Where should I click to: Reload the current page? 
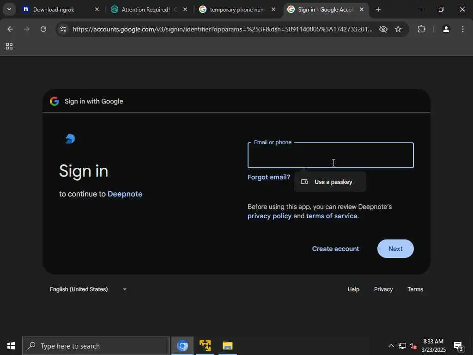(x=43, y=29)
